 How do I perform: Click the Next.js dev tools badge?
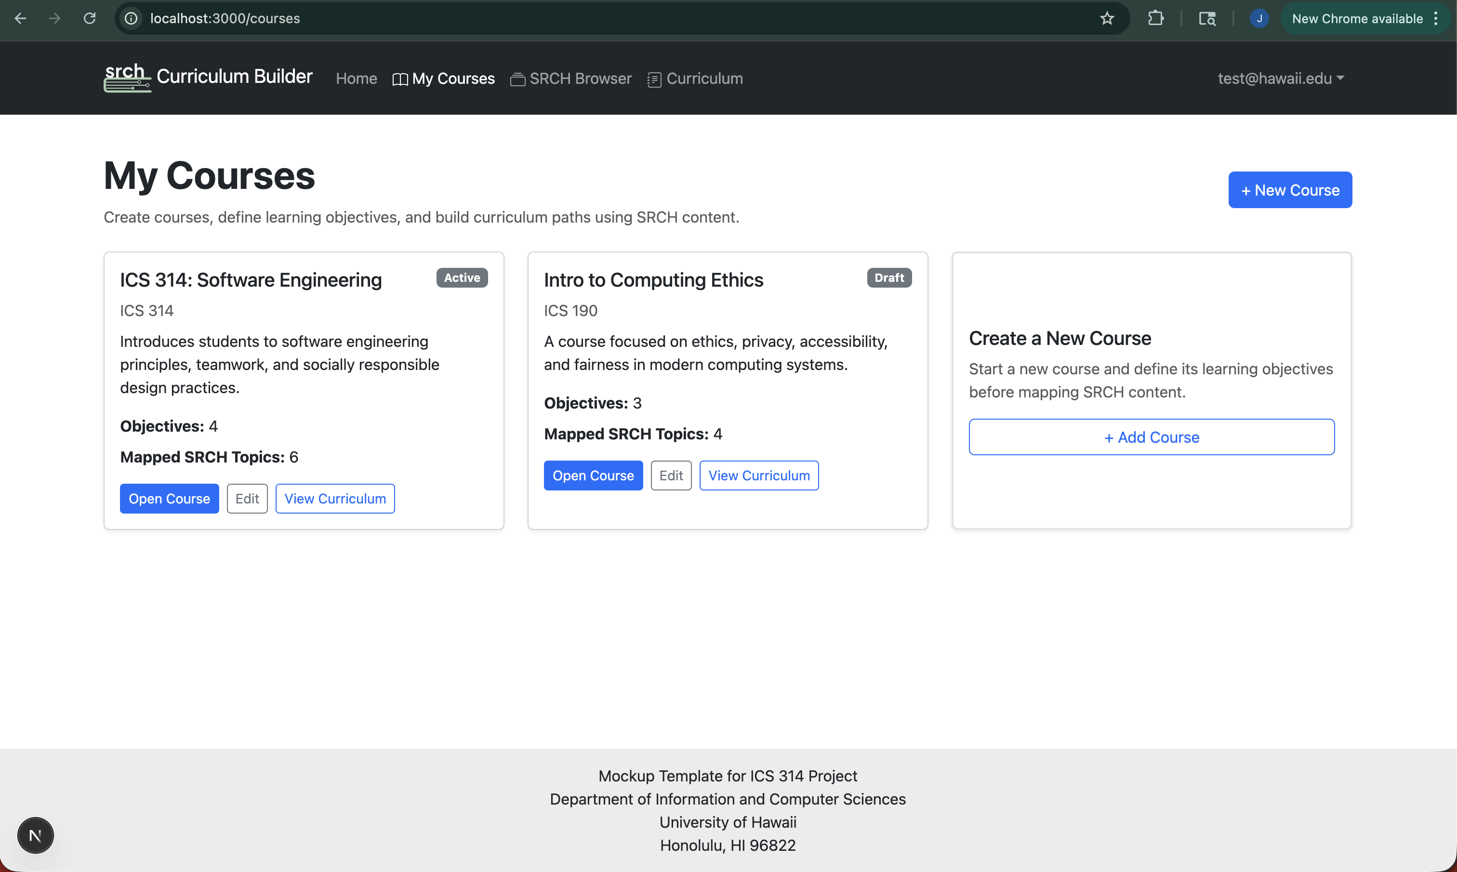coord(35,835)
